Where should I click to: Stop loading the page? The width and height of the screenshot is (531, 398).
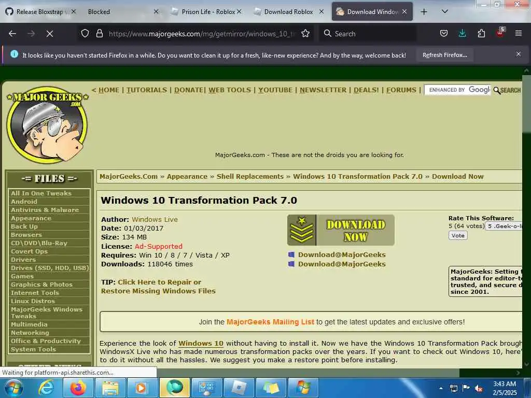[x=50, y=34]
